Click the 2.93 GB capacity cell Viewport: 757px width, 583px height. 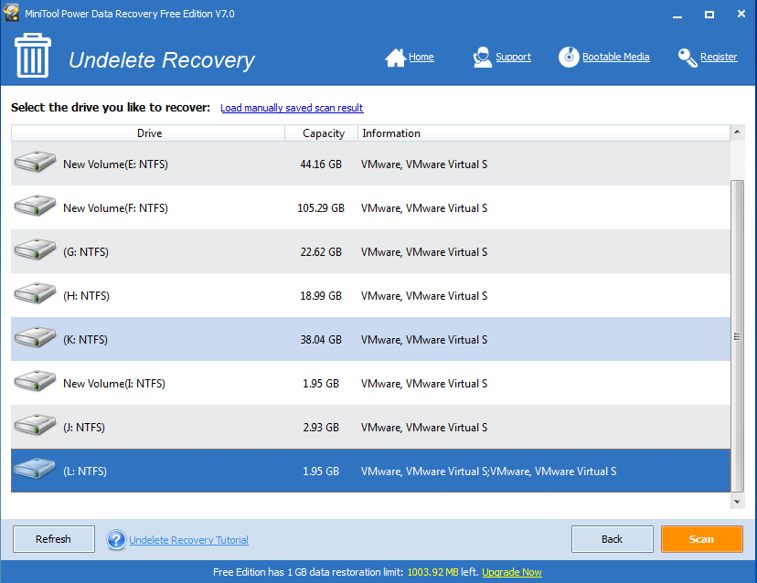coord(321,428)
